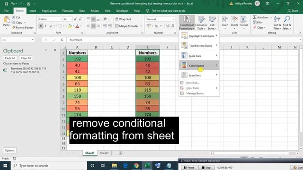This screenshot has width=303, height=170.
Task: Open Chrome from the taskbar
Action: click(x=136, y=166)
